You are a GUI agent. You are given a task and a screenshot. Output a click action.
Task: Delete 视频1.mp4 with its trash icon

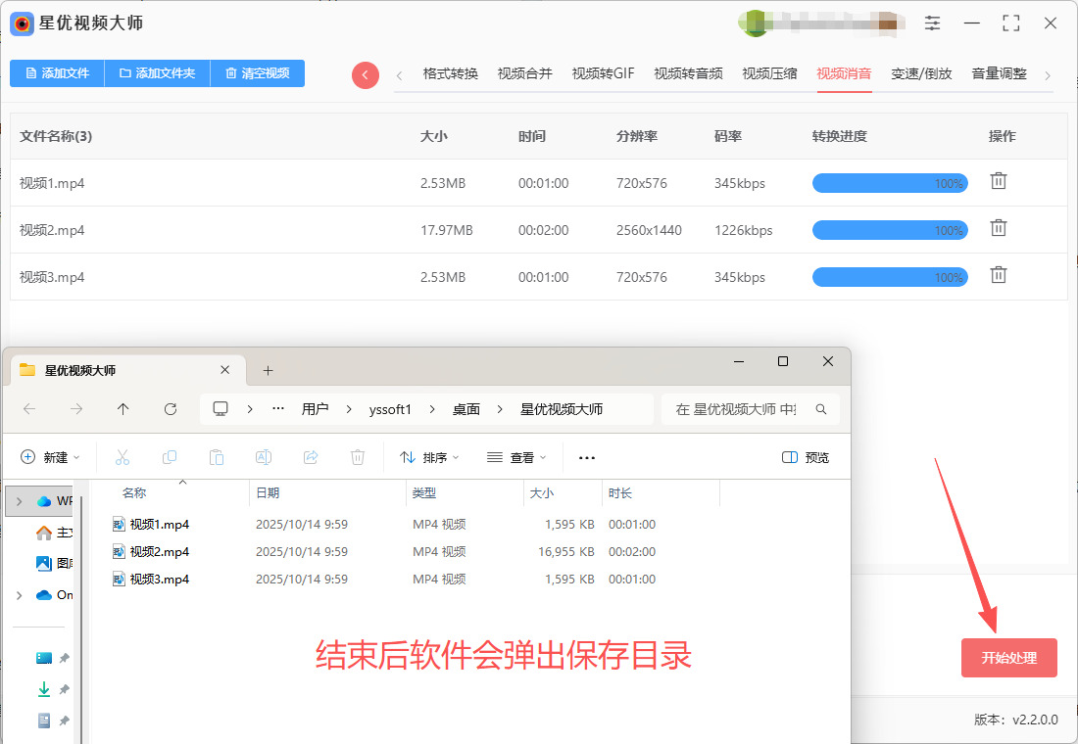pos(998,181)
